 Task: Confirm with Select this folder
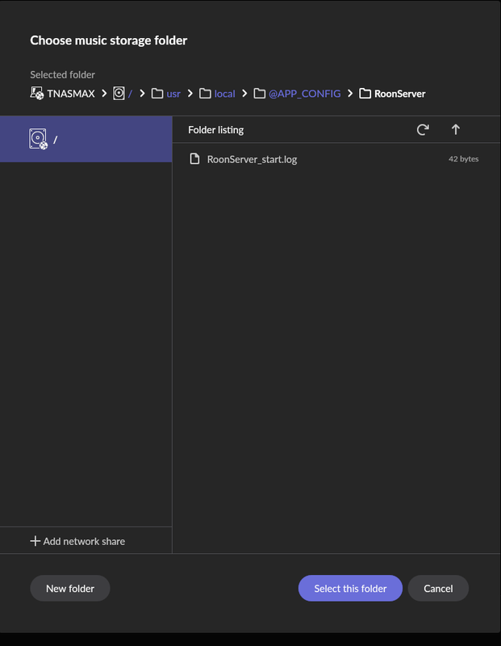pos(350,588)
